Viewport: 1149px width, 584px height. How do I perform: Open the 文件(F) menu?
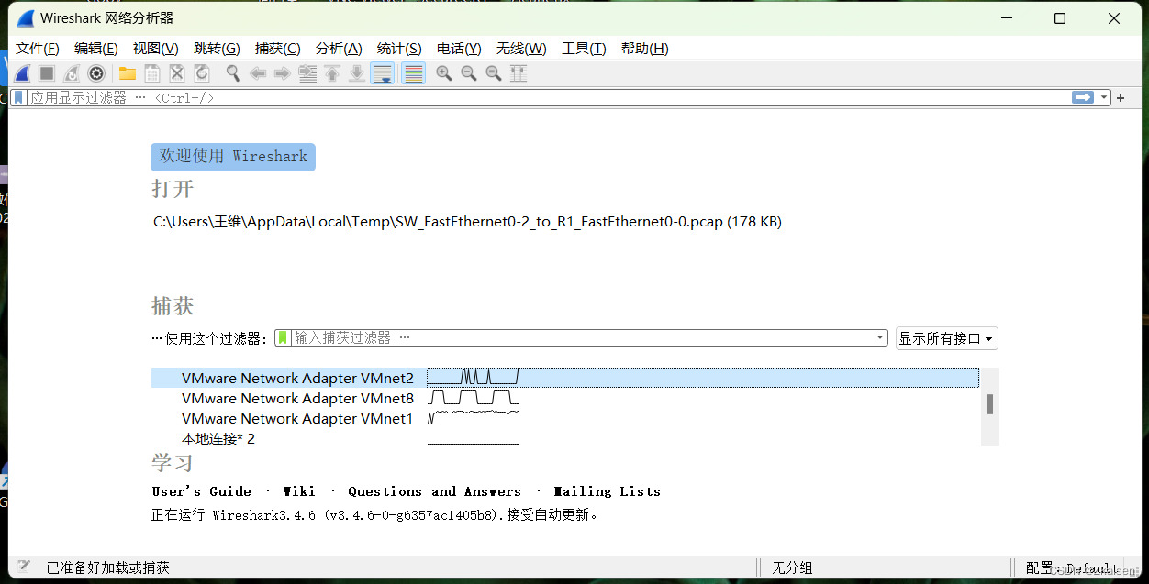[38, 49]
